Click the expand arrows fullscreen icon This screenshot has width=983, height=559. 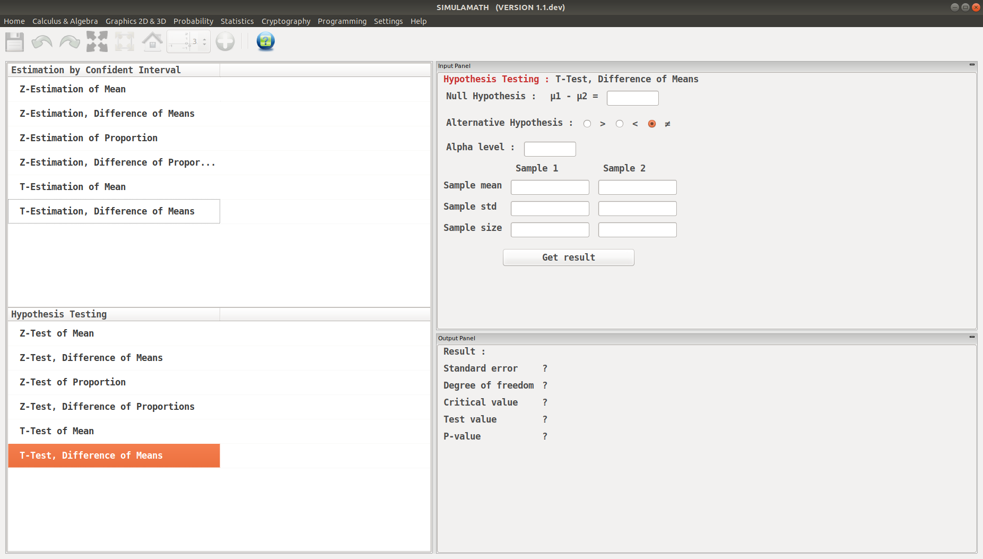tap(97, 41)
